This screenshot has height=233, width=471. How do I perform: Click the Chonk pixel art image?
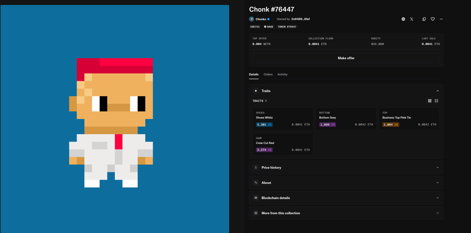(115, 119)
